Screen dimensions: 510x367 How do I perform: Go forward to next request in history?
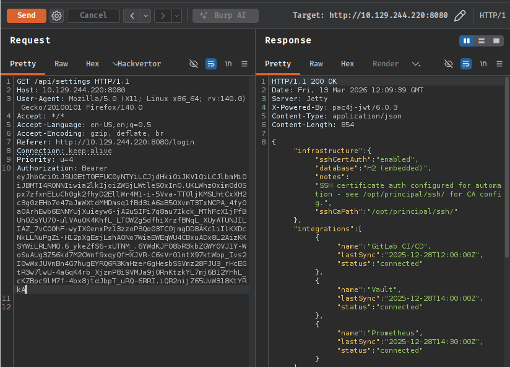click(163, 15)
